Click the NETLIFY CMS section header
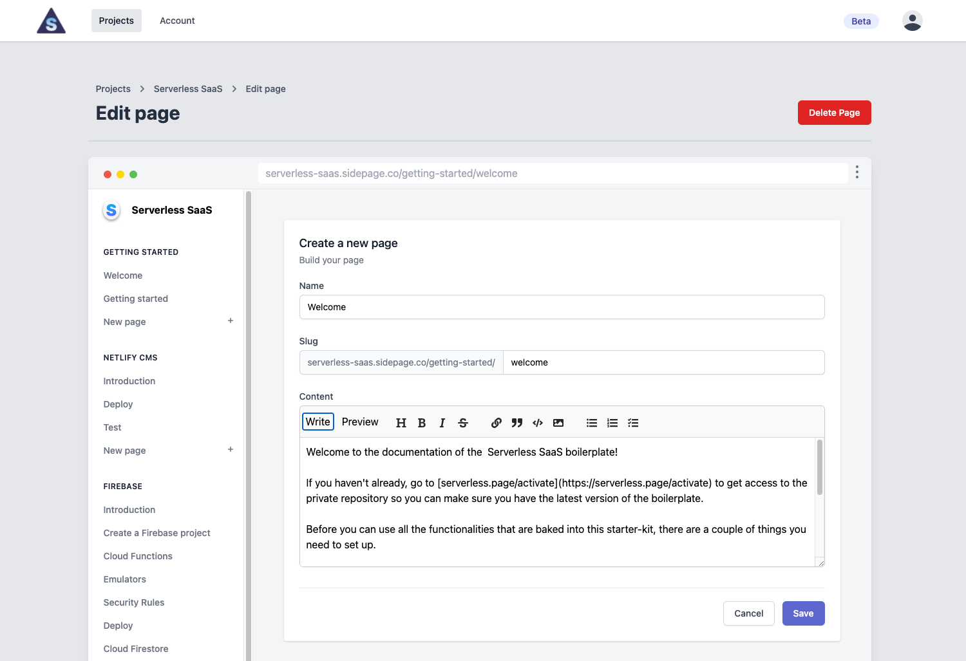The width and height of the screenshot is (966, 661). (131, 358)
